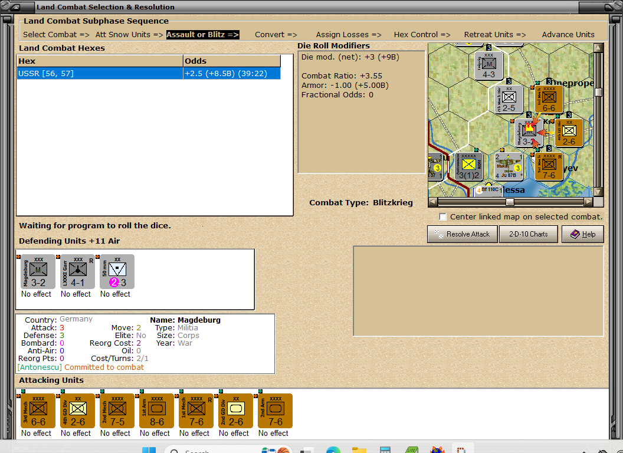The width and height of the screenshot is (623, 453).
Task: Open the Windows Start menu
Action: point(149,450)
